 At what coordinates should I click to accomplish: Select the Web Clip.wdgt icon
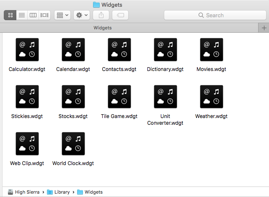[27, 144]
